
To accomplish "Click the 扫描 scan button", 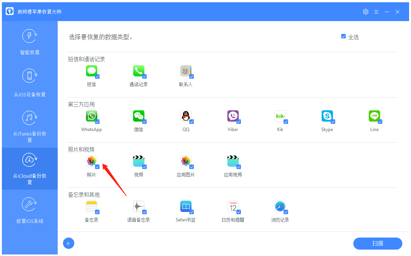I will tap(378, 244).
